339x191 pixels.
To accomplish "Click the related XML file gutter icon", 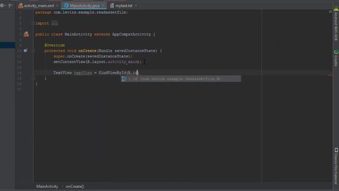I will pos(26,34).
